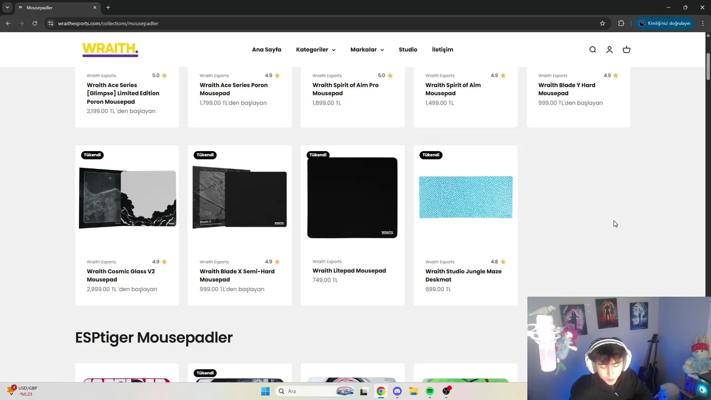Image resolution: width=711 pixels, height=400 pixels.
Task: Click the Wraith logo
Action: pyautogui.click(x=110, y=49)
